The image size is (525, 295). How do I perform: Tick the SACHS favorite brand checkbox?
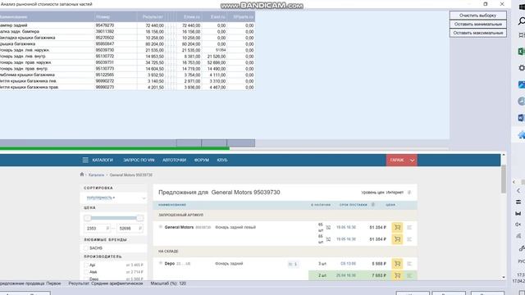86,247
